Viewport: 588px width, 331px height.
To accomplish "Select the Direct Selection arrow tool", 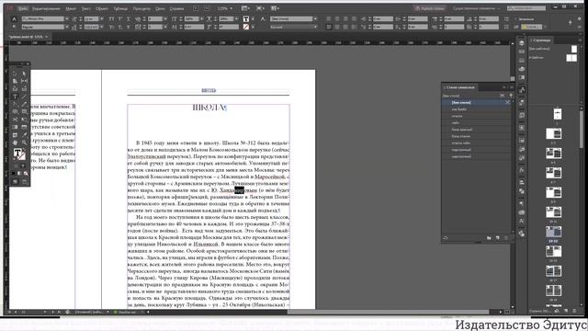I will coord(24,74).
